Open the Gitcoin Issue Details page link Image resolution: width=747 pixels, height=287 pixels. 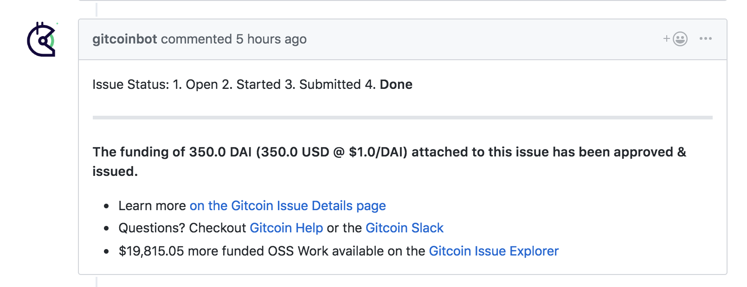(288, 206)
